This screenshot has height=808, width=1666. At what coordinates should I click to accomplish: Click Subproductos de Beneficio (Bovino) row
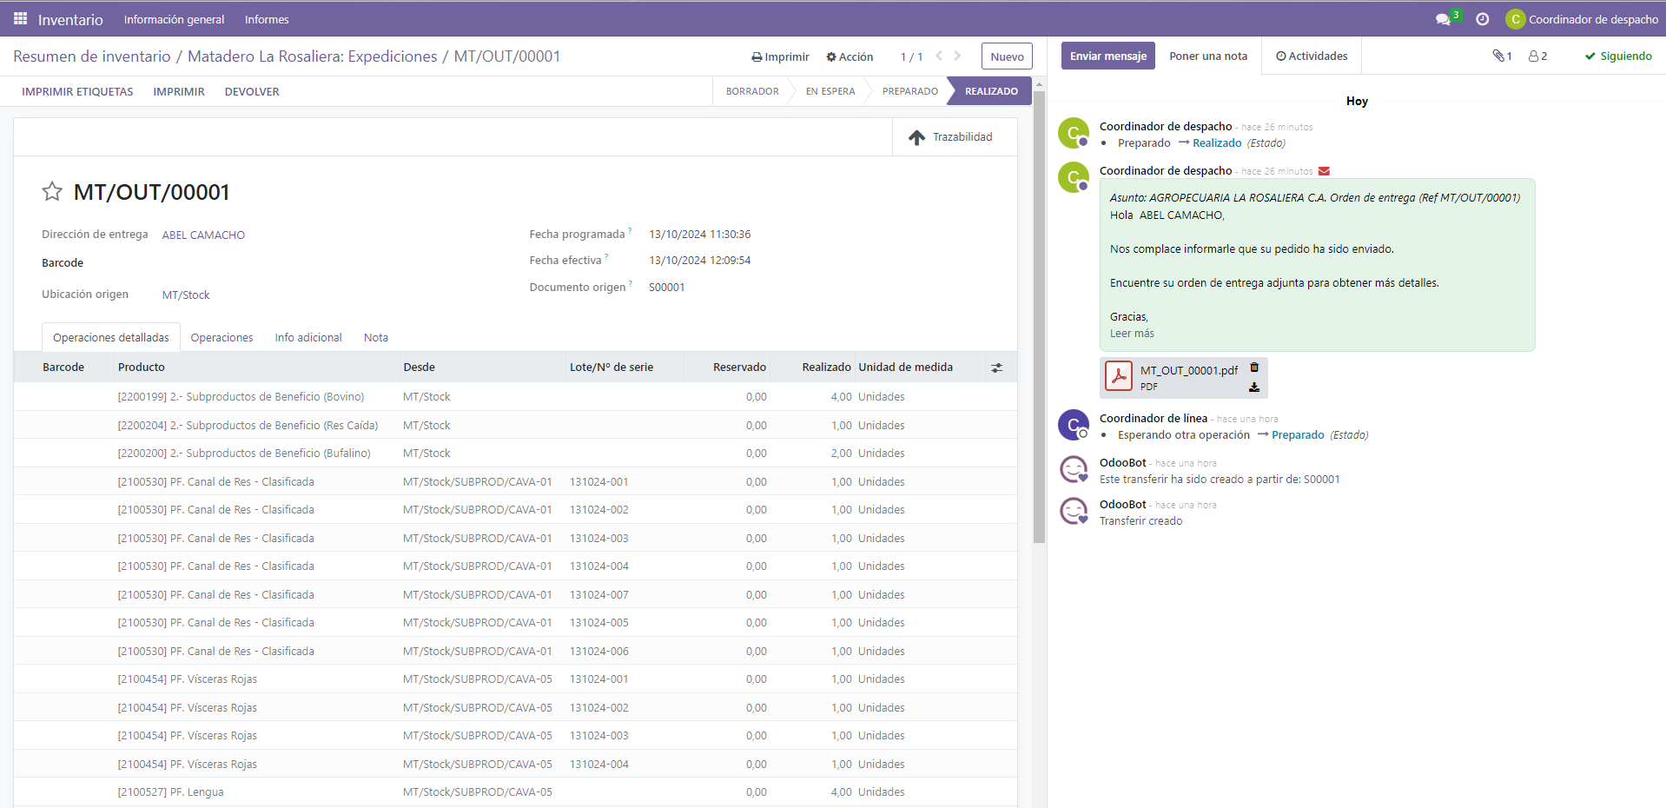pos(515,397)
